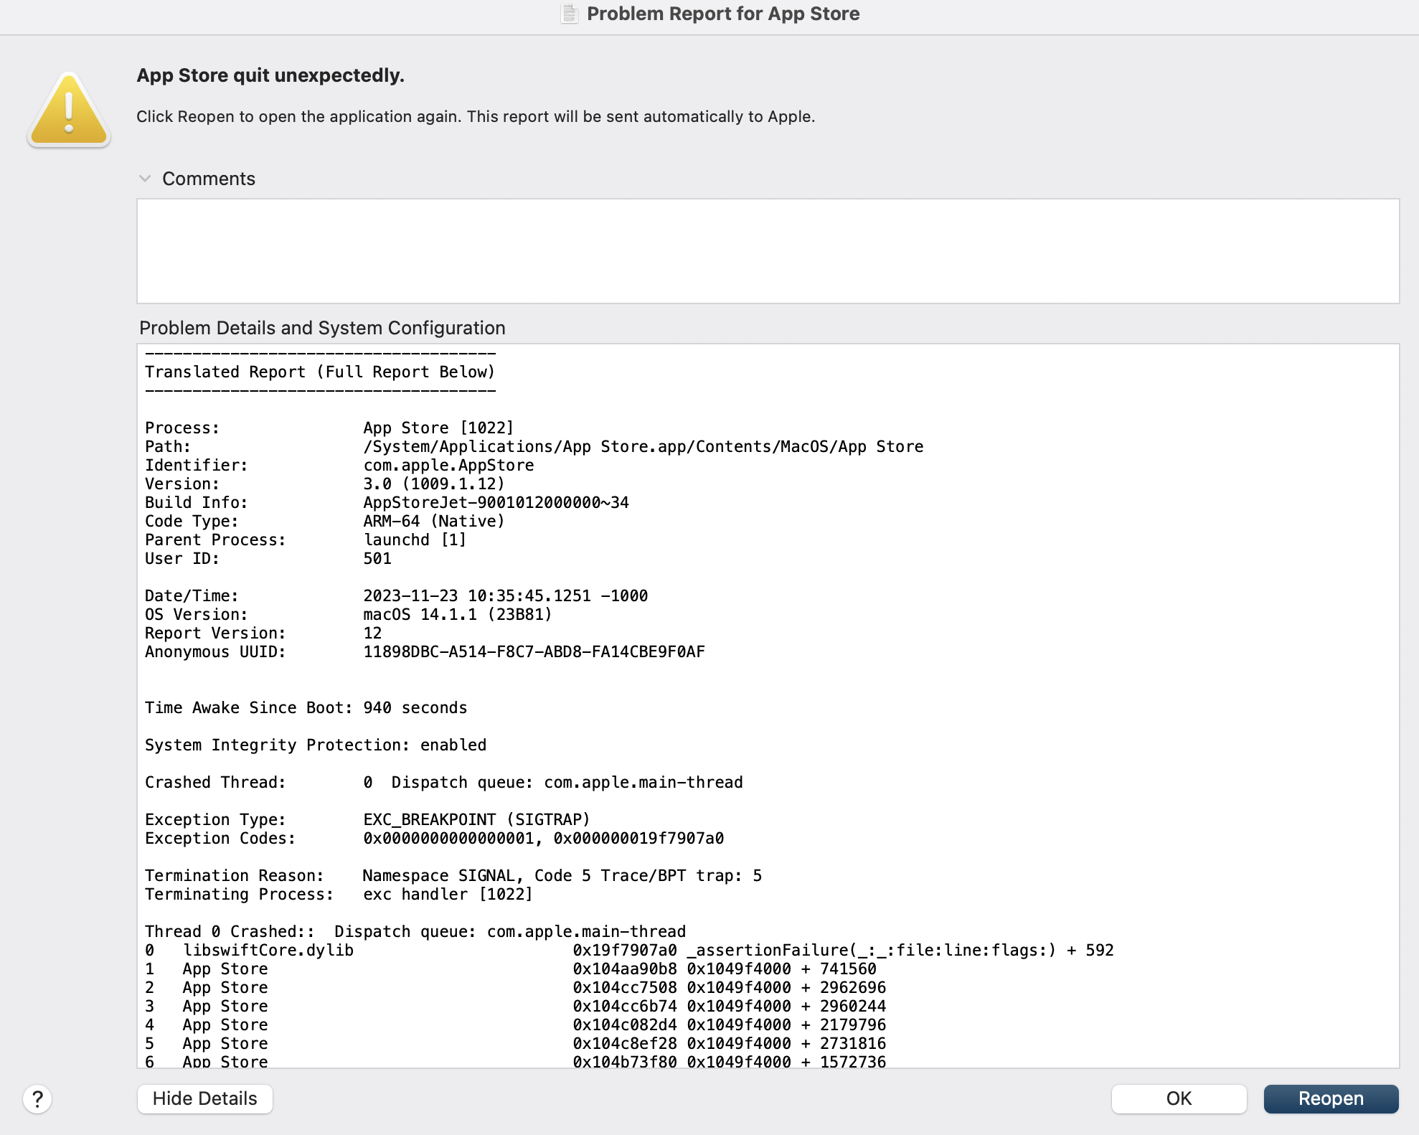Image resolution: width=1419 pixels, height=1135 pixels.
Task: Click the Translated Report header line
Action: click(320, 372)
